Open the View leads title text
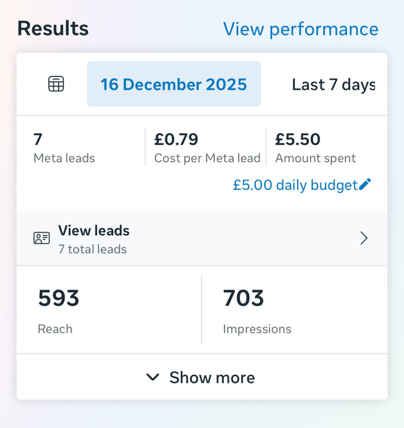This screenshot has height=428, width=404. coord(94,230)
